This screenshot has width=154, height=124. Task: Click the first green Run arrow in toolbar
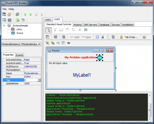coord(26,14)
